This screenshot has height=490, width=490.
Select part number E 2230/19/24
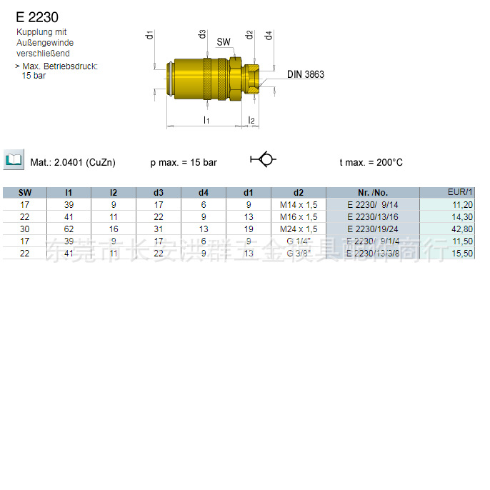[373, 229]
